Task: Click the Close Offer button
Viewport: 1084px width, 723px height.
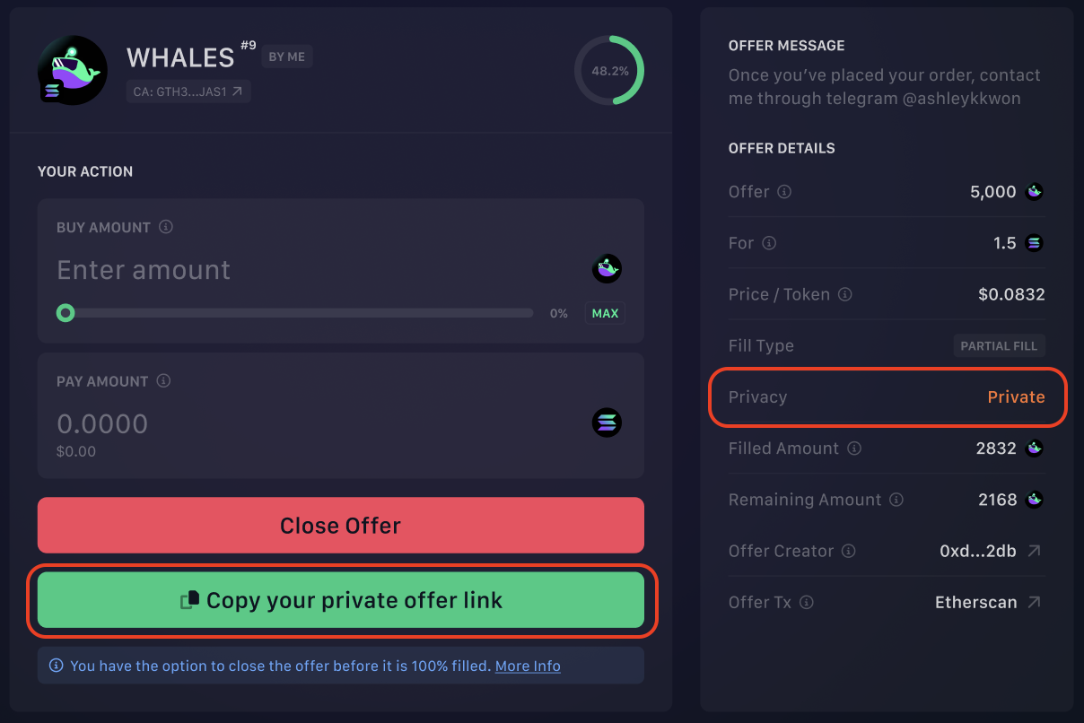Action: click(340, 525)
